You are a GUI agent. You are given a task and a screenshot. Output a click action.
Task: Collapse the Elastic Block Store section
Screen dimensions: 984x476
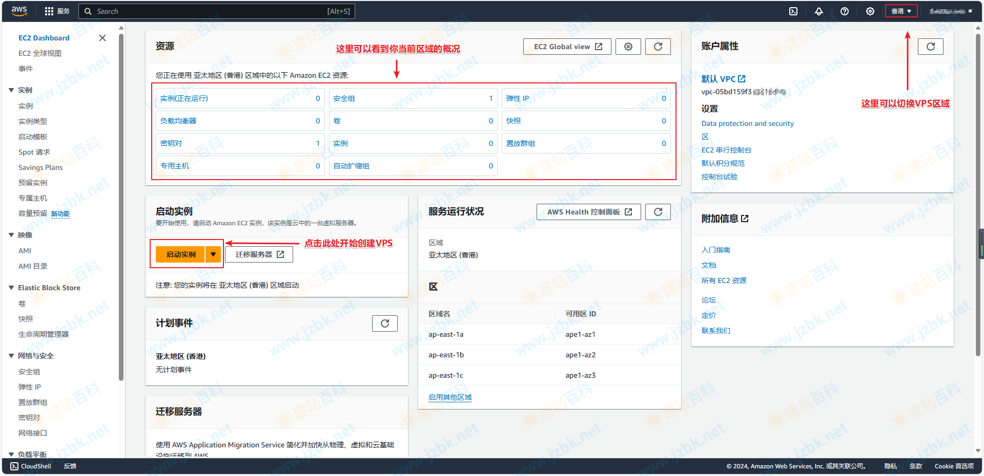tap(11, 288)
